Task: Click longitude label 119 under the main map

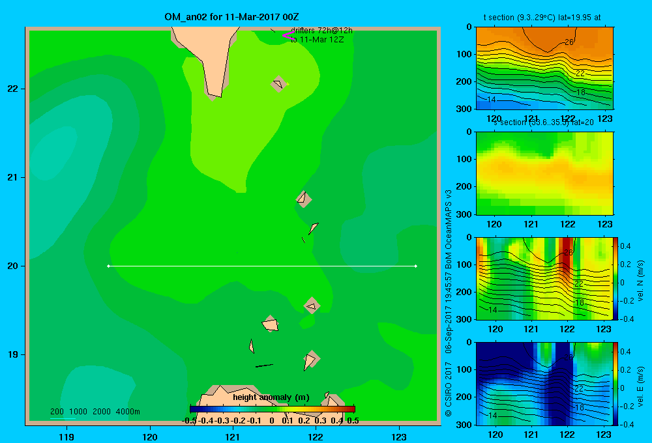Action: click(67, 436)
